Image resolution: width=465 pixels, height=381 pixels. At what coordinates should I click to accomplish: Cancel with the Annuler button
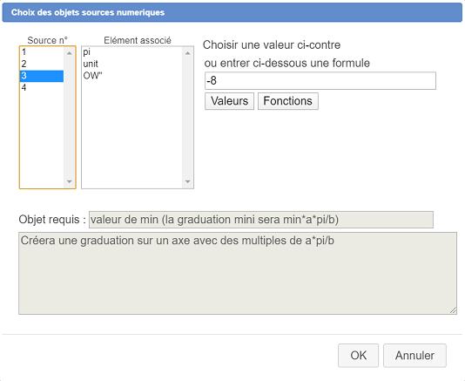(414, 356)
